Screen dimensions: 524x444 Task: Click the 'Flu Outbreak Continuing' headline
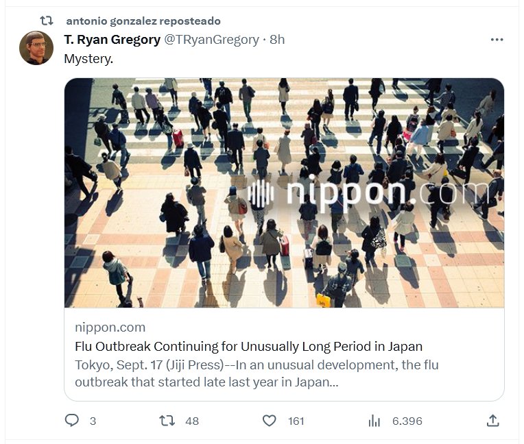pos(248,346)
